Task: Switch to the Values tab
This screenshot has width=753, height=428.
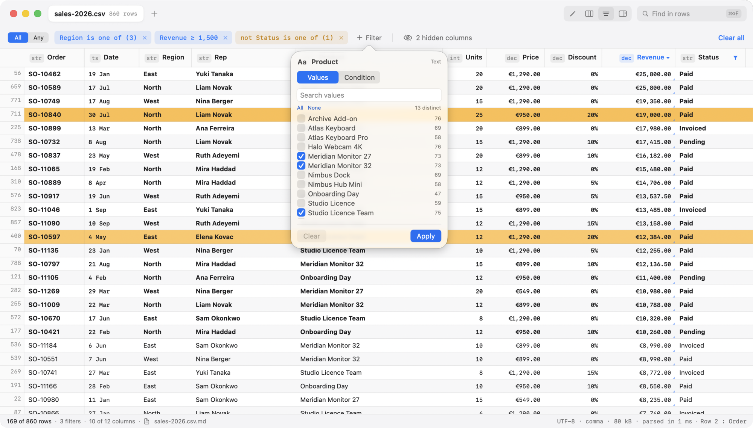Action: pos(318,77)
